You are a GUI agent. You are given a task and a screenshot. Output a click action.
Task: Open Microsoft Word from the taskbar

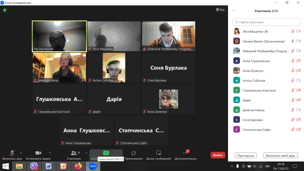pos(48,166)
